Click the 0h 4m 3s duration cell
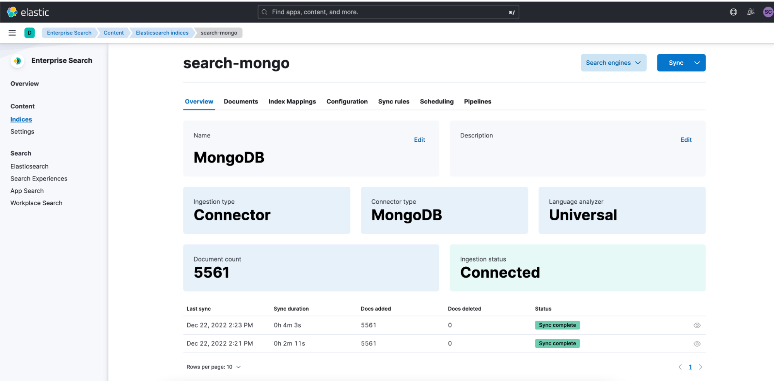This screenshot has width=774, height=381. 287,325
